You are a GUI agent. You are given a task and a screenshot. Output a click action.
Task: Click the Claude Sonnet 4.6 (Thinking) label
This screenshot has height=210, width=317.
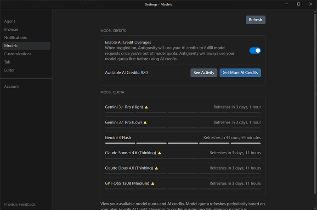point(130,153)
